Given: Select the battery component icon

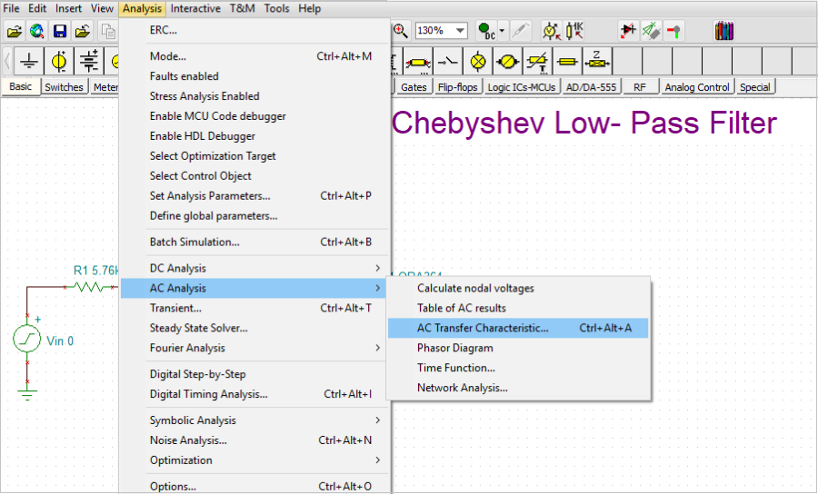Looking at the screenshot, I should (89, 61).
